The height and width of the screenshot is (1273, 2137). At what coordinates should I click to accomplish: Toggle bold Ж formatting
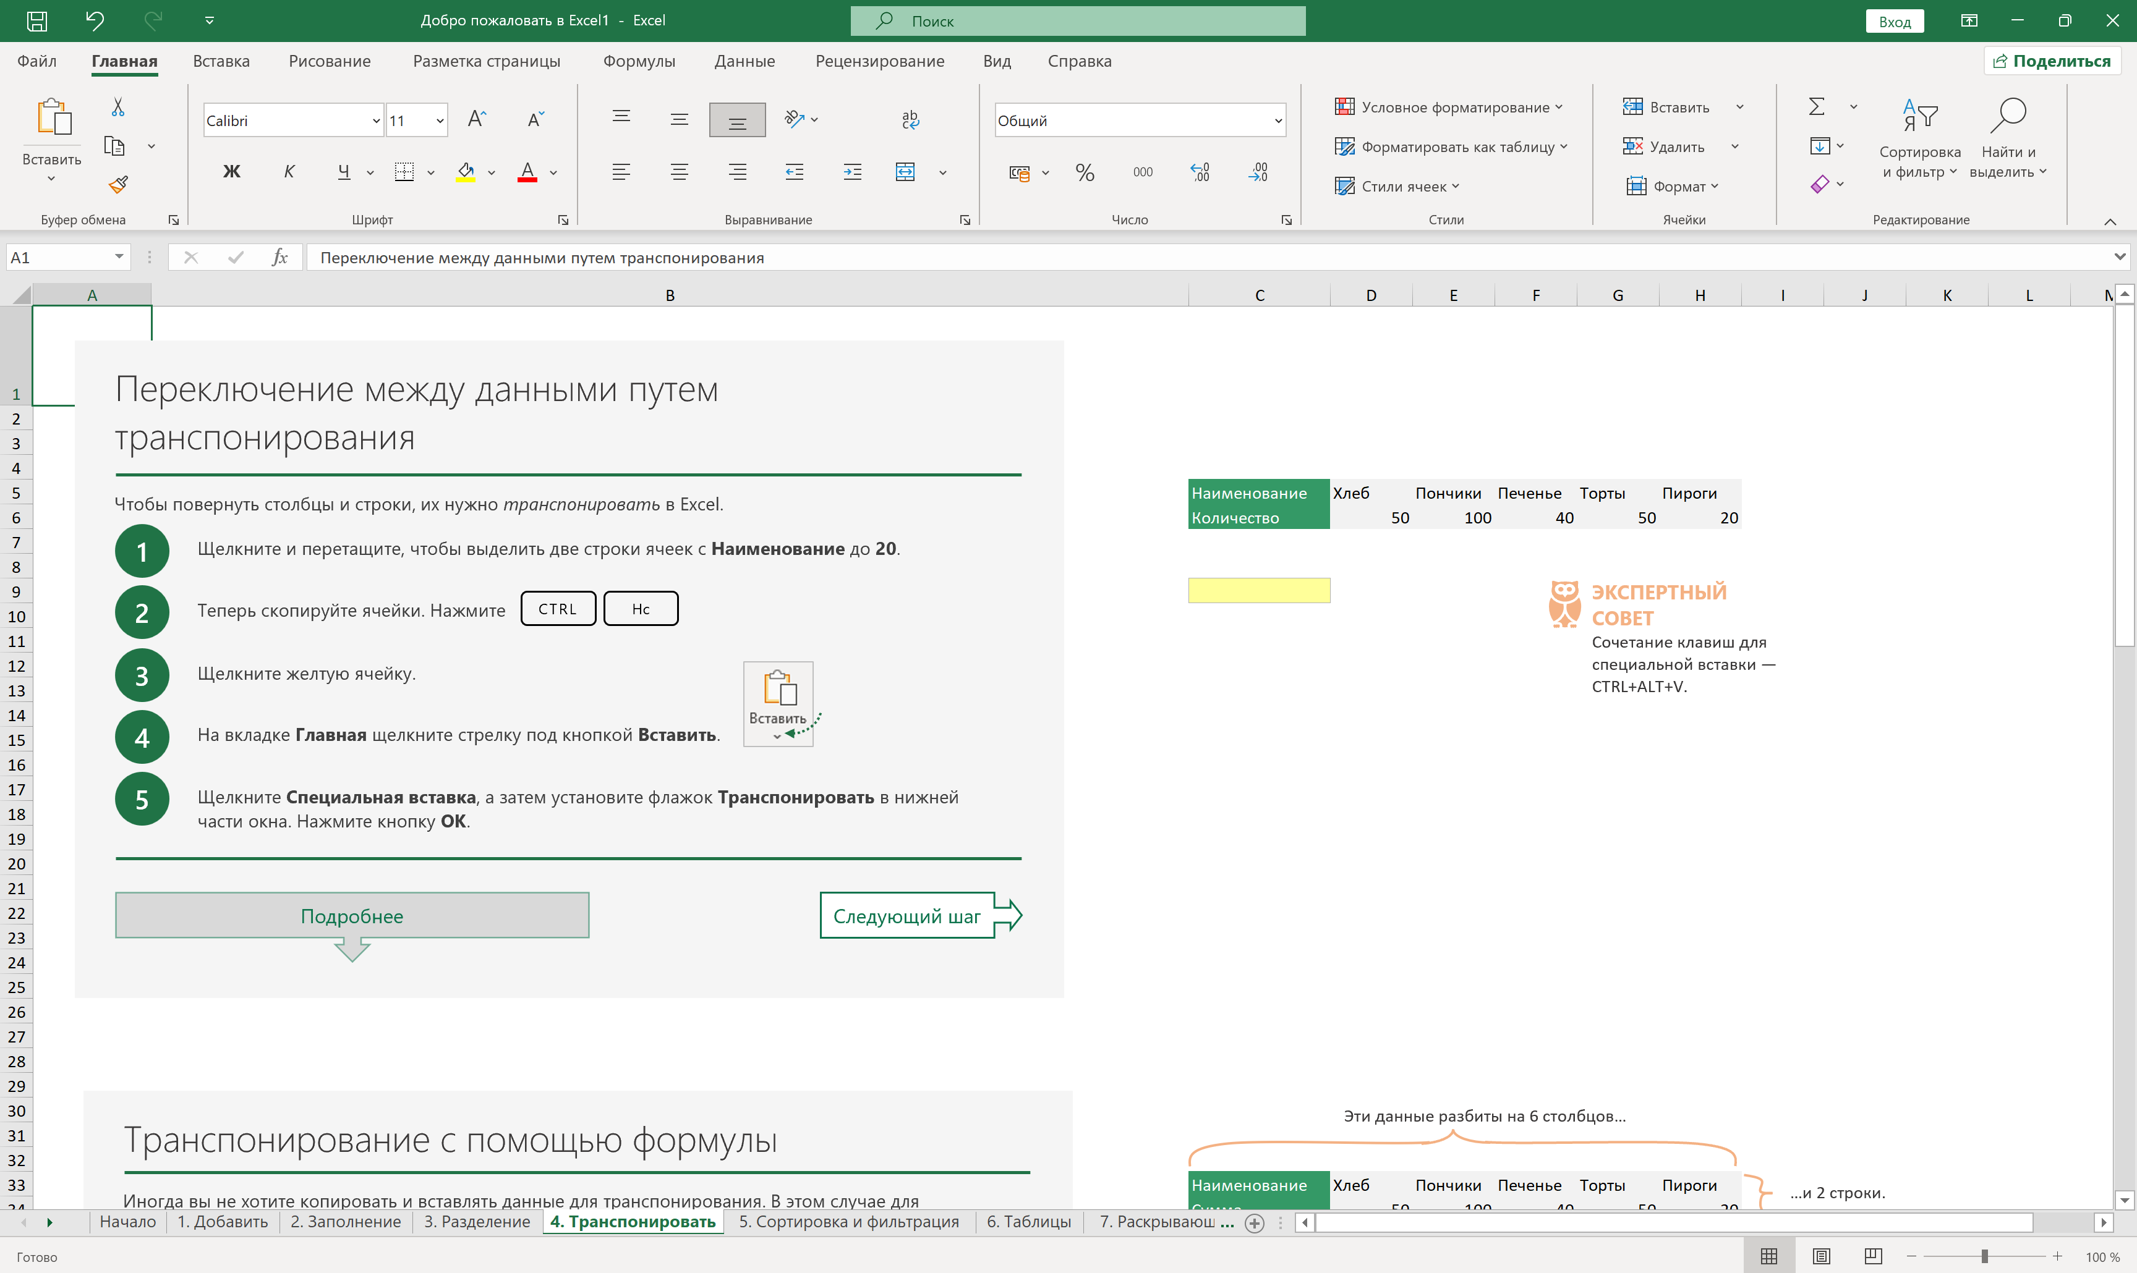(232, 172)
